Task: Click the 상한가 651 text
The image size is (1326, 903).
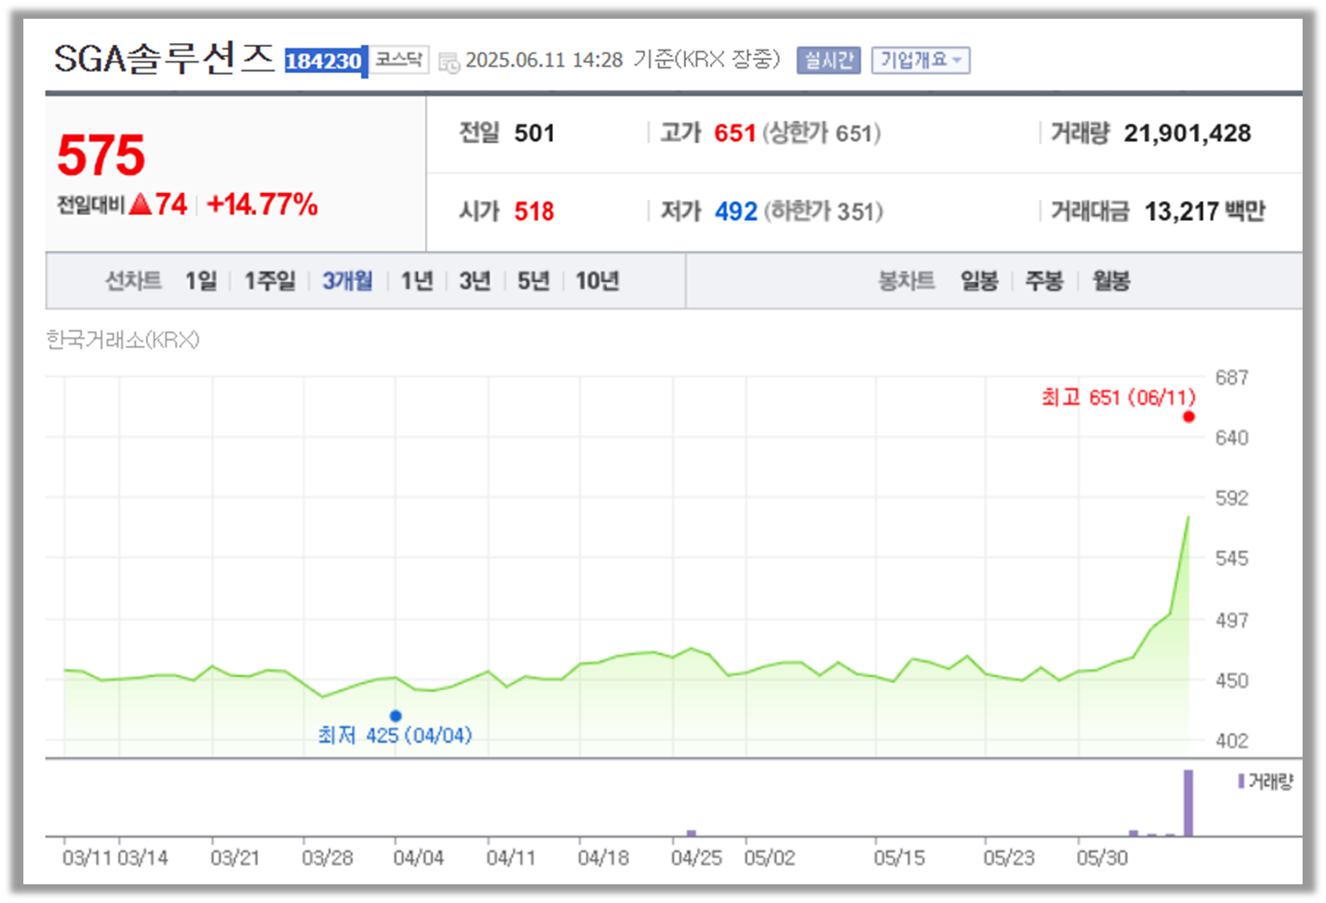Action: [822, 133]
